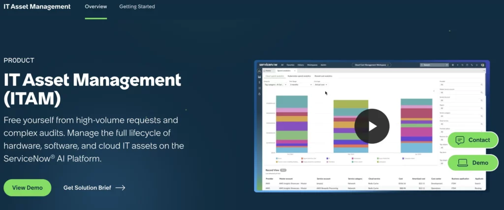Switch to the Getting Started tab
Image resolution: width=504 pixels, height=210 pixels.
click(137, 6)
